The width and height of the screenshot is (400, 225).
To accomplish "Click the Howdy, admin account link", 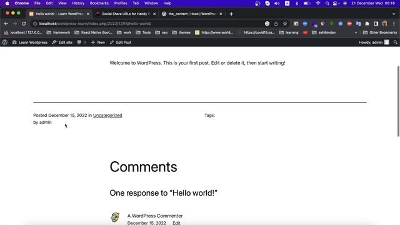I will coord(374,42).
